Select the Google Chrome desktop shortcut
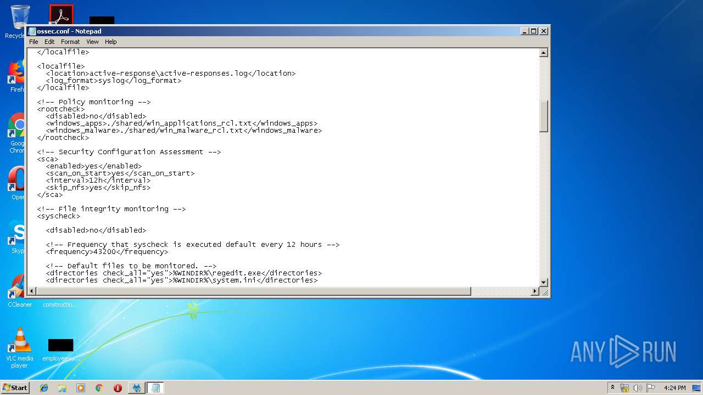Image resolution: width=703 pixels, height=395 pixels. pos(16,133)
